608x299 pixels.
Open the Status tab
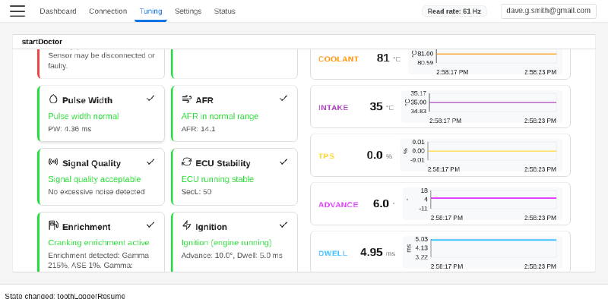224,11
